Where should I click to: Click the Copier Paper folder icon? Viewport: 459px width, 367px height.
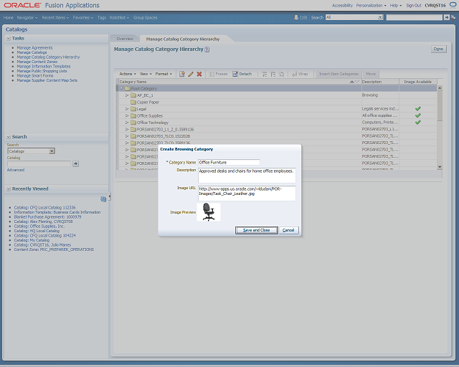click(133, 102)
